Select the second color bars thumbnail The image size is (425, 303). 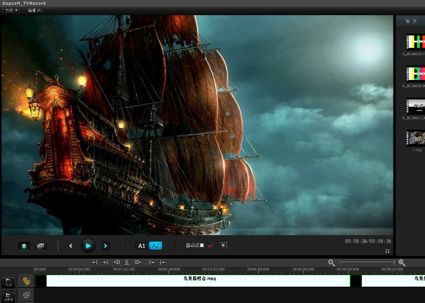(416, 73)
